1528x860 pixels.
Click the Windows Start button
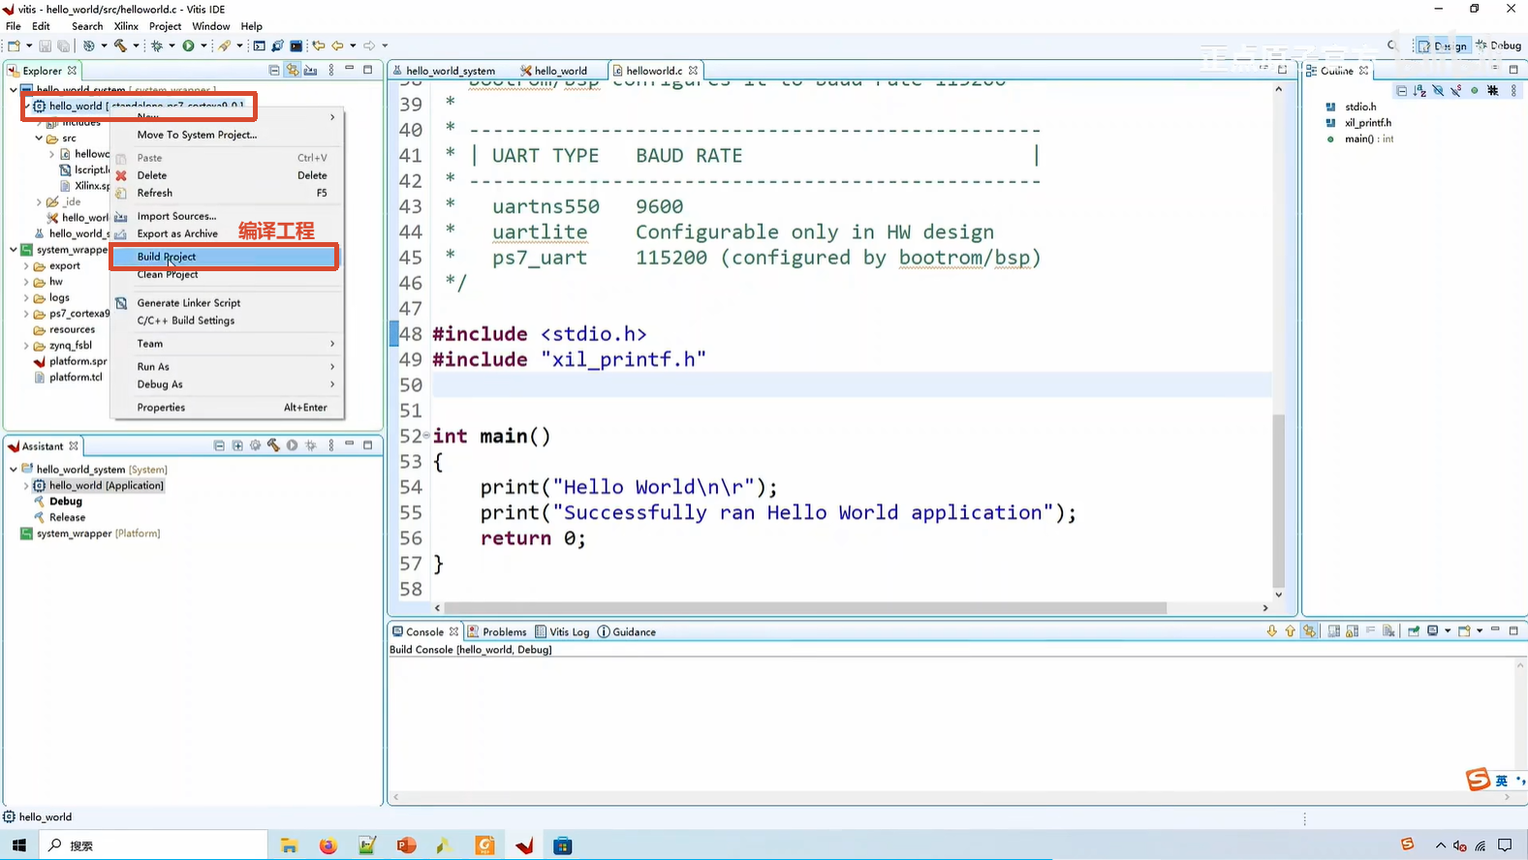(x=19, y=845)
